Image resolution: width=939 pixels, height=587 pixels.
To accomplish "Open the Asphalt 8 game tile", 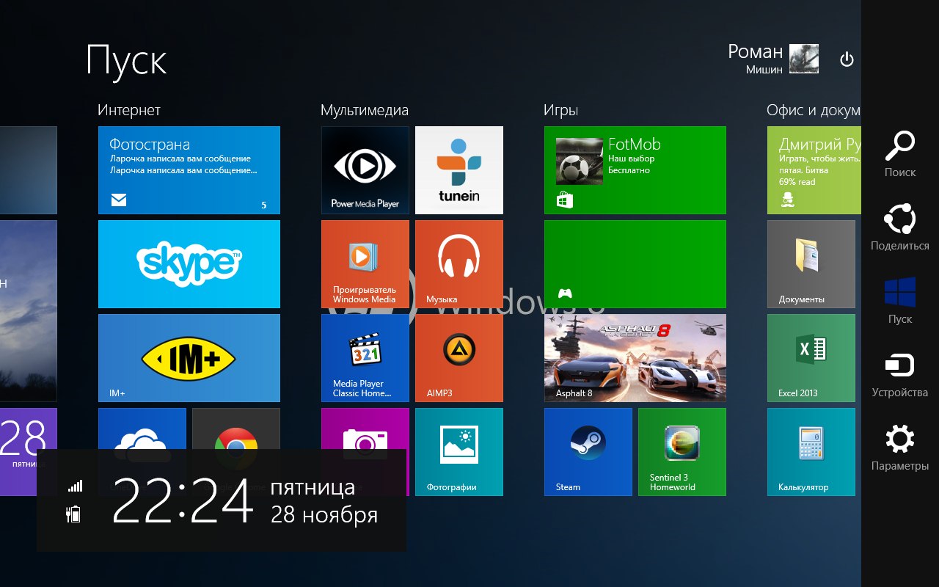I will pos(635,358).
